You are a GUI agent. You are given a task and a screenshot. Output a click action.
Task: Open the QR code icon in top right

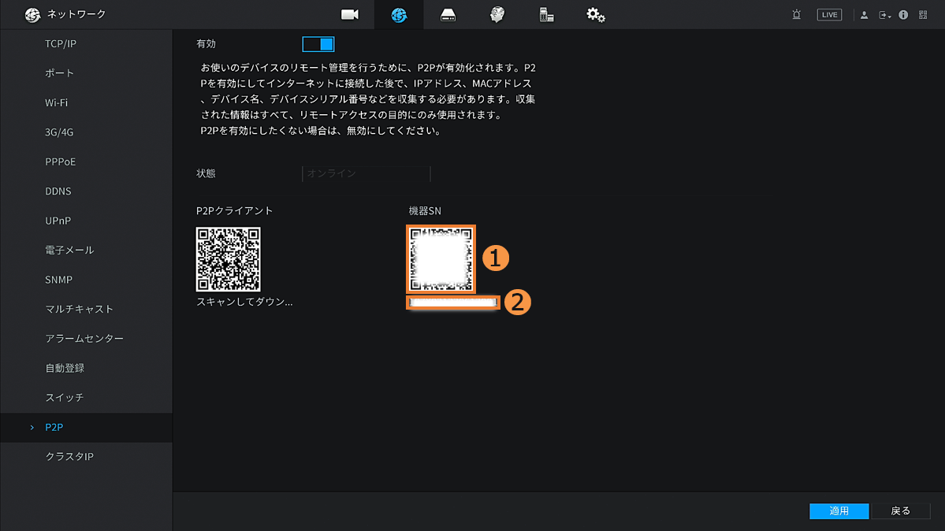(x=923, y=15)
